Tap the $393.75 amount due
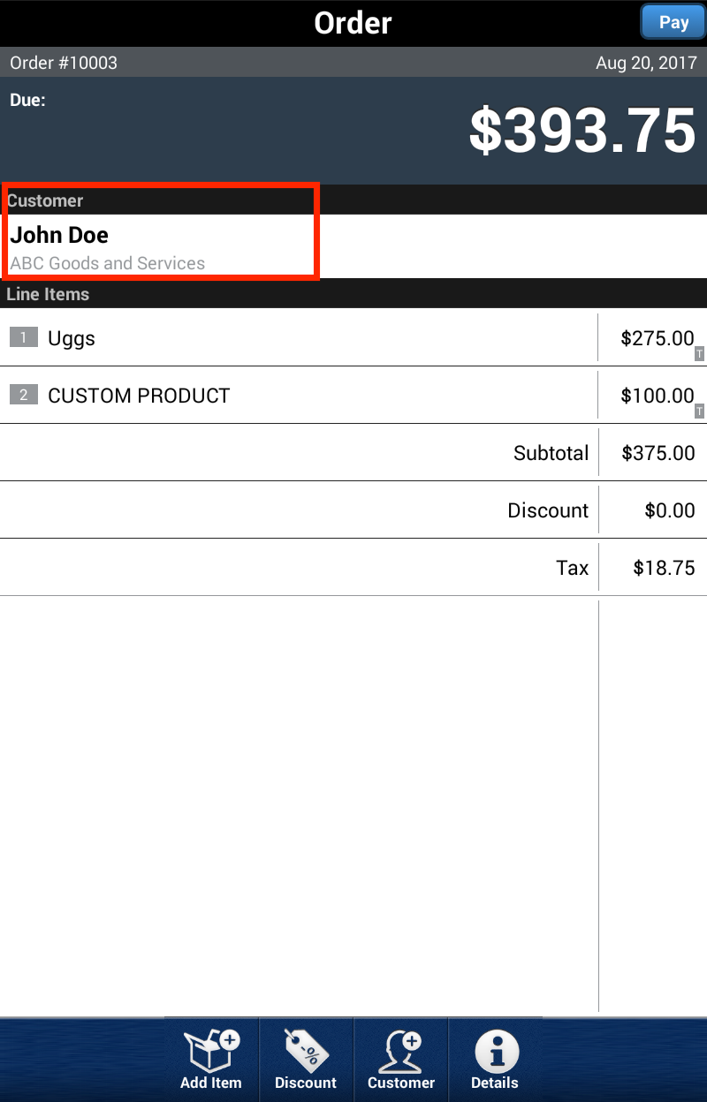 [582, 131]
